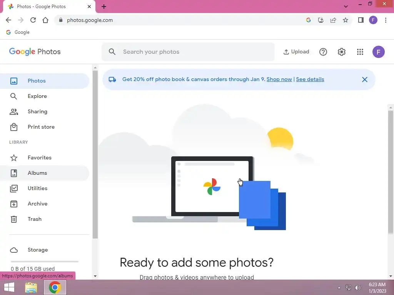Go back with browser back arrow
This screenshot has width=394, height=295.
pos(8,20)
